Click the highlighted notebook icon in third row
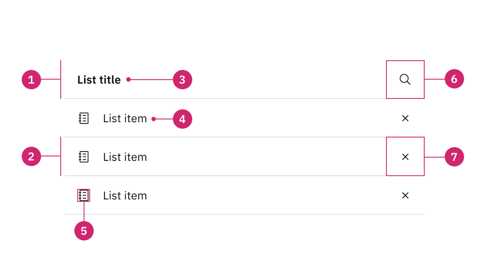The height and width of the screenshot is (275, 489). (84, 196)
